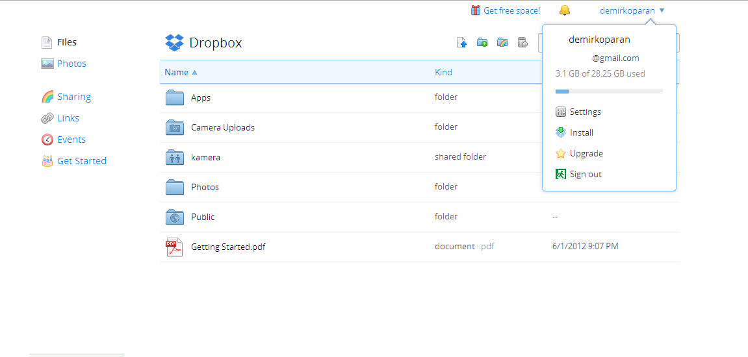Open the Events section
The width and height of the screenshot is (748, 357).
pyautogui.click(x=71, y=140)
